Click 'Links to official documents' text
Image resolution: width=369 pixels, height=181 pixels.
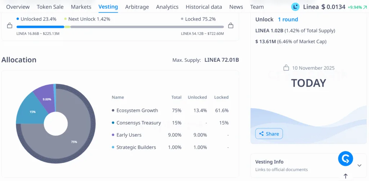click(281, 169)
